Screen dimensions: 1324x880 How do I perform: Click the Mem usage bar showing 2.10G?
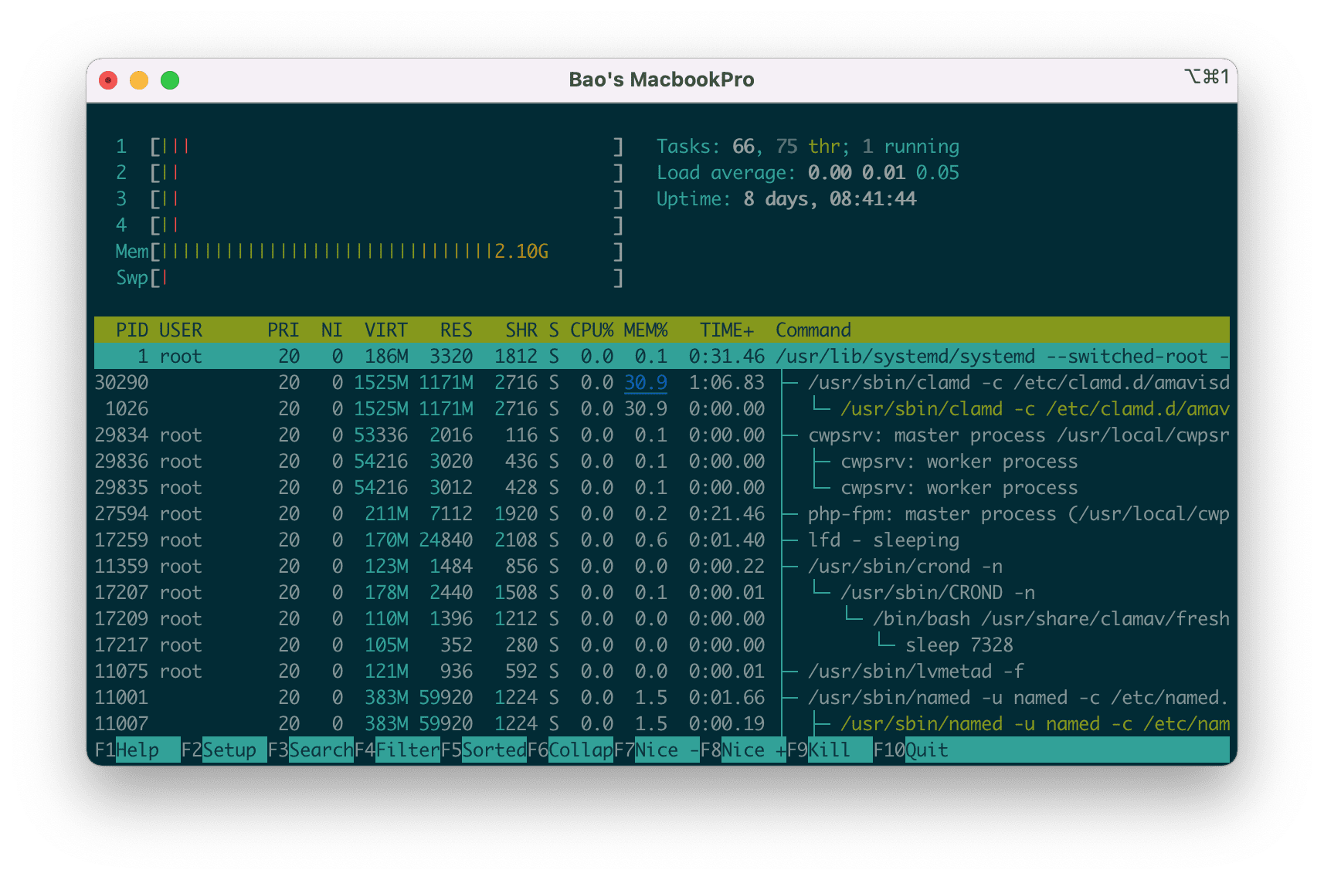[370, 251]
